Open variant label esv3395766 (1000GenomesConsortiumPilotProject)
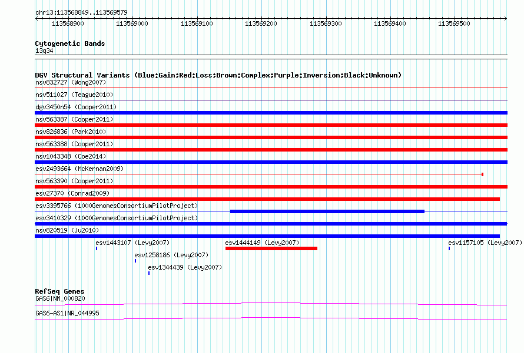The width and height of the screenshot is (524, 353). (117, 206)
